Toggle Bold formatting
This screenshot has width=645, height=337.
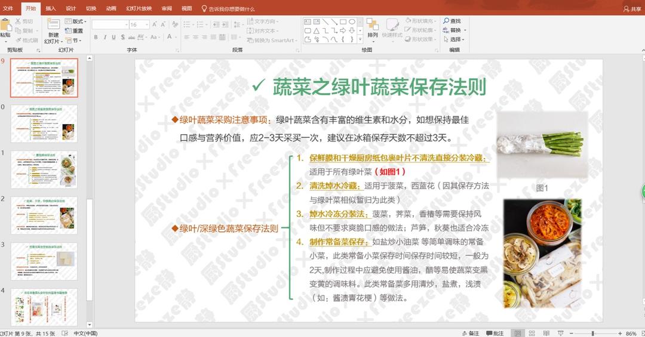[96, 37]
